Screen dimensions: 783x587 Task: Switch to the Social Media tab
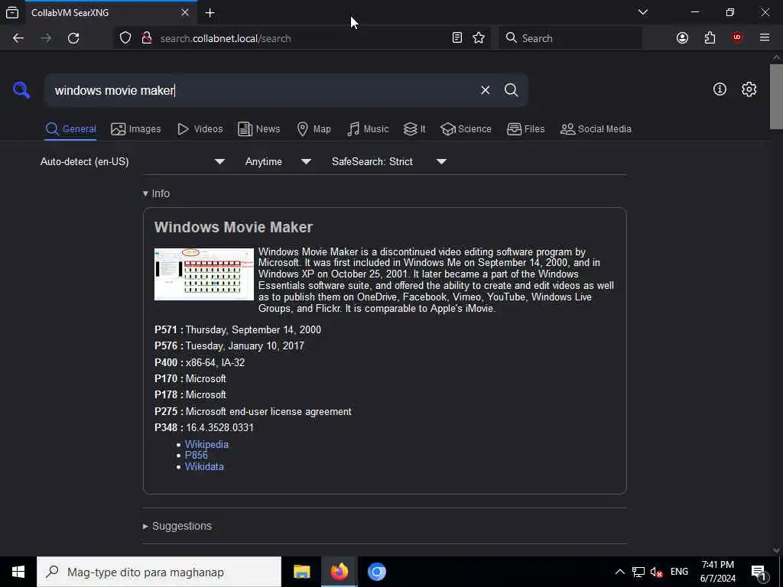point(596,128)
